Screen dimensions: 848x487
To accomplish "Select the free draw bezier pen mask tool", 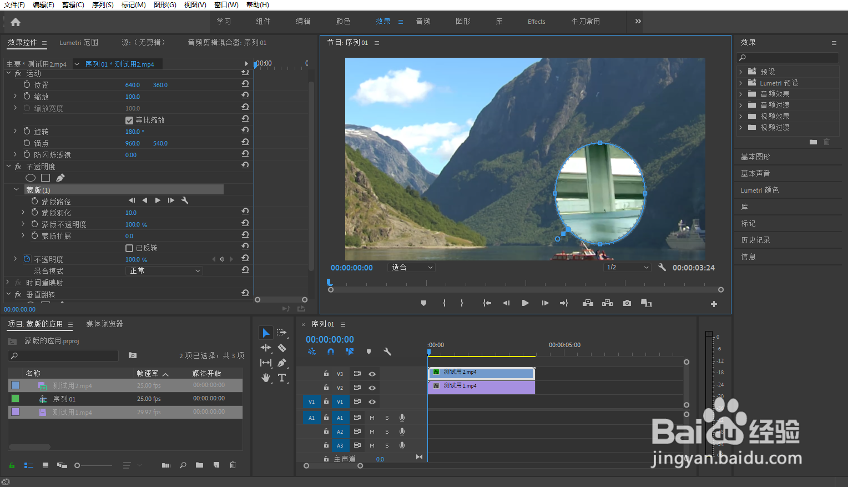I will click(60, 178).
